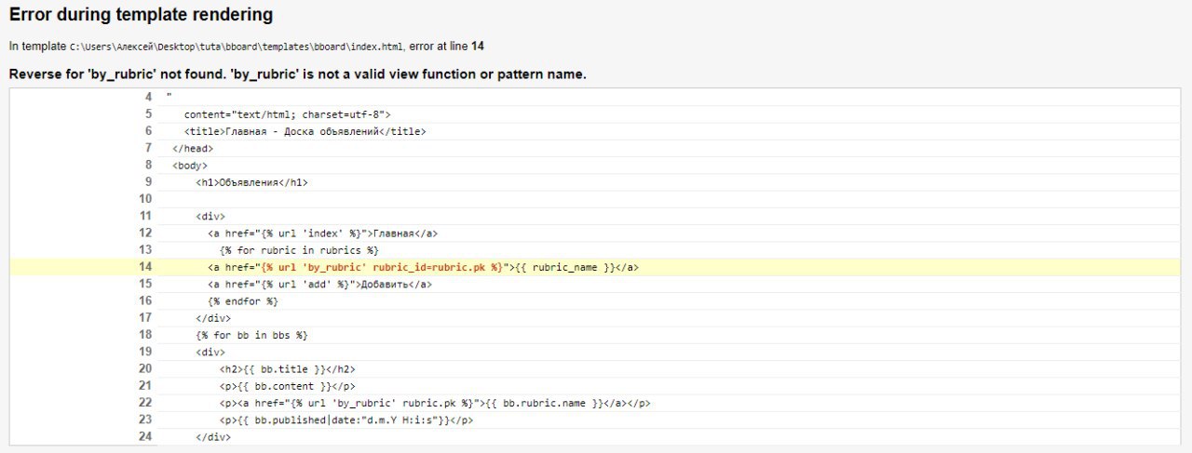Click the </head> closing tag line
Viewport: 1192px width, 453px height.
[x=193, y=148]
